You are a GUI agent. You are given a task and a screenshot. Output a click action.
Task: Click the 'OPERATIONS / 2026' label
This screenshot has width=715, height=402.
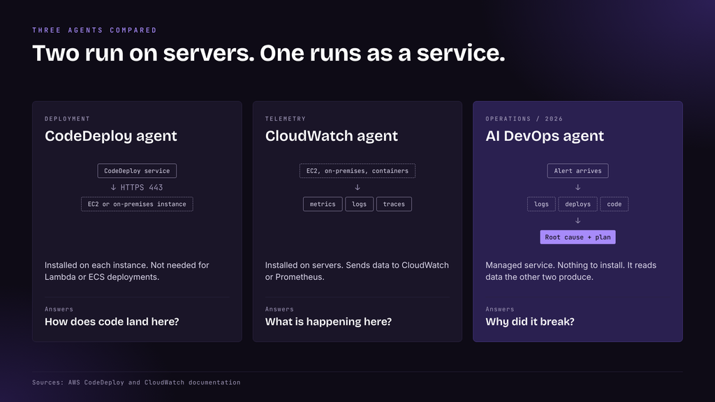(524, 119)
